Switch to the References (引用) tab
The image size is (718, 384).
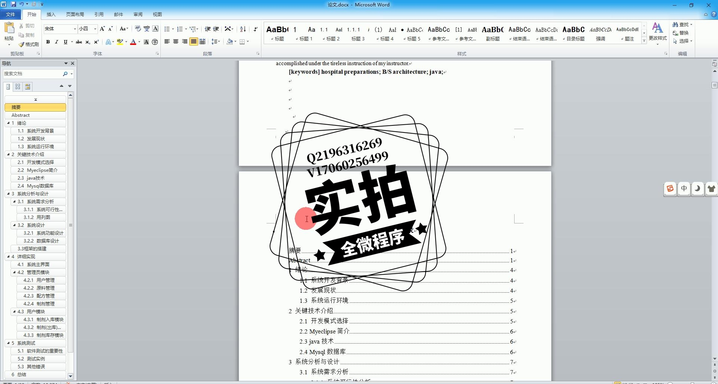click(x=99, y=14)
